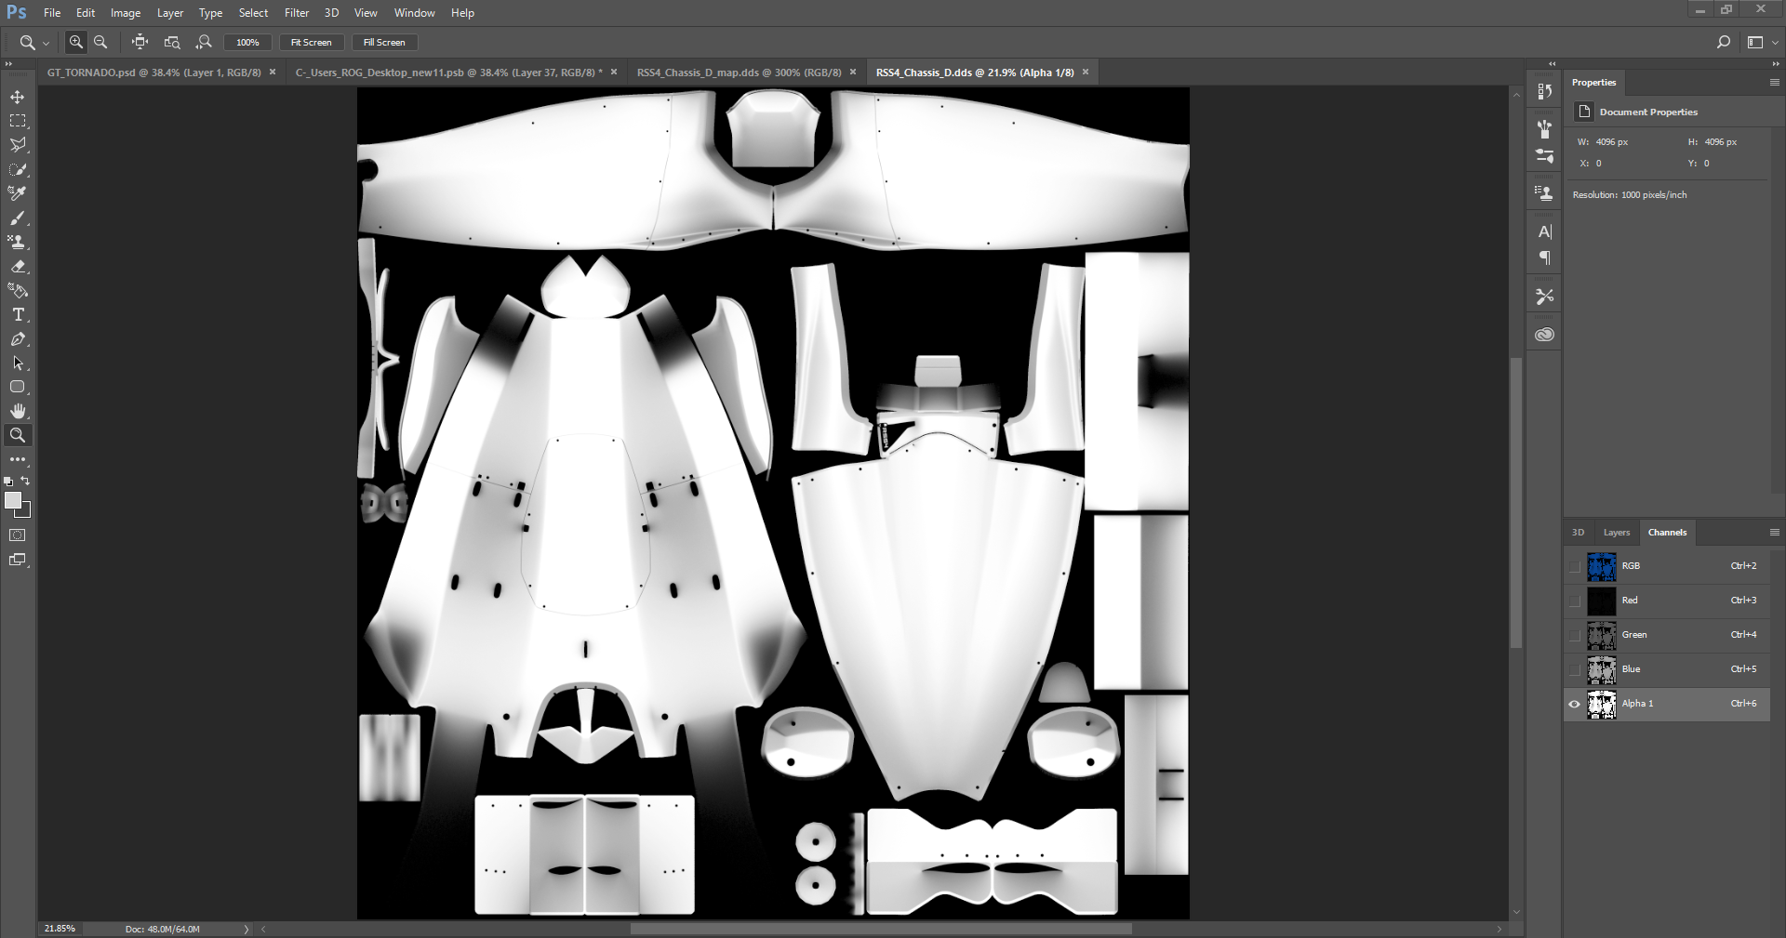Swap foreground and background colors
This screenshot has width=1786, height=938.
(26, 481)
